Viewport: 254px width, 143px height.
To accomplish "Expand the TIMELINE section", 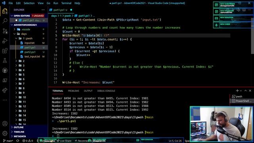I will [x=29, y=132].
